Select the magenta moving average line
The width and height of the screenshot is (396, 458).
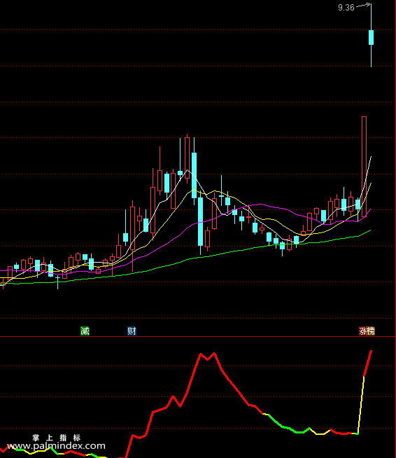point(258,204)
